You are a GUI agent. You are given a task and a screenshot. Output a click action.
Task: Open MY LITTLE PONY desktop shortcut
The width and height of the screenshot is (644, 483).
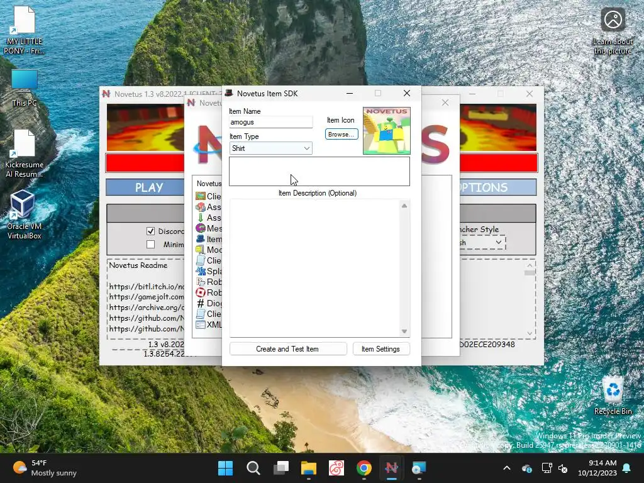[x=25, y=30]
